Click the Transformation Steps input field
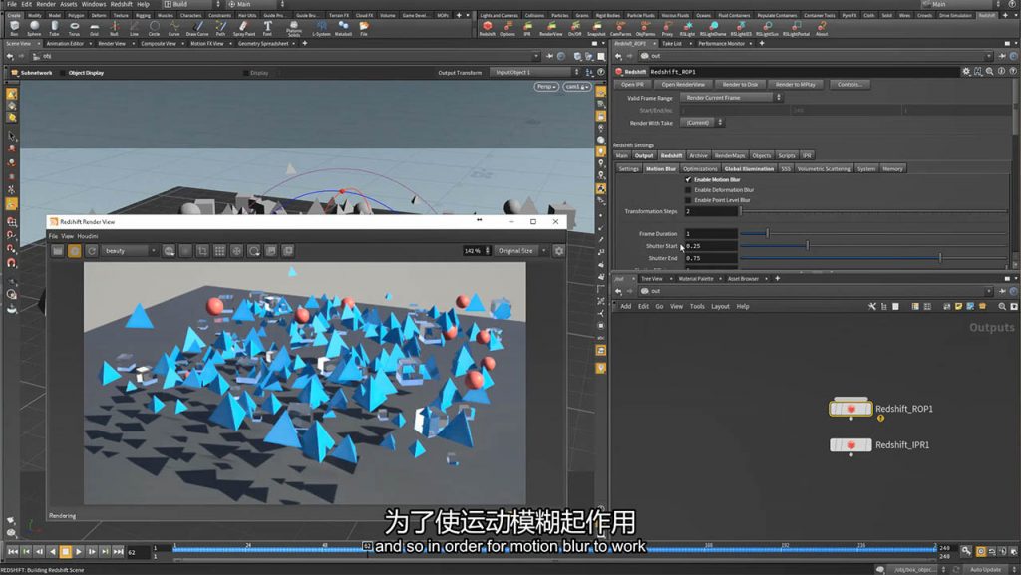This screenshot has height=575, width=1021. pos(711,211)
